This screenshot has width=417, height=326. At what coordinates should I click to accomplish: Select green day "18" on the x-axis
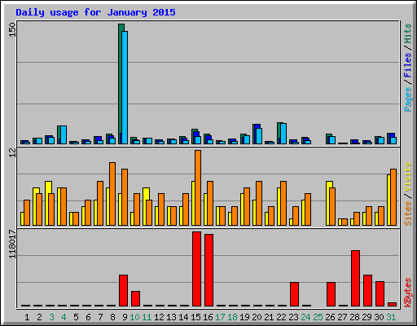[232, 317]
